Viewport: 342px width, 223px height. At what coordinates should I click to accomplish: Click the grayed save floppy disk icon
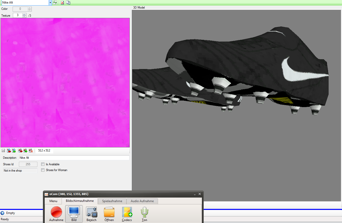3,150
